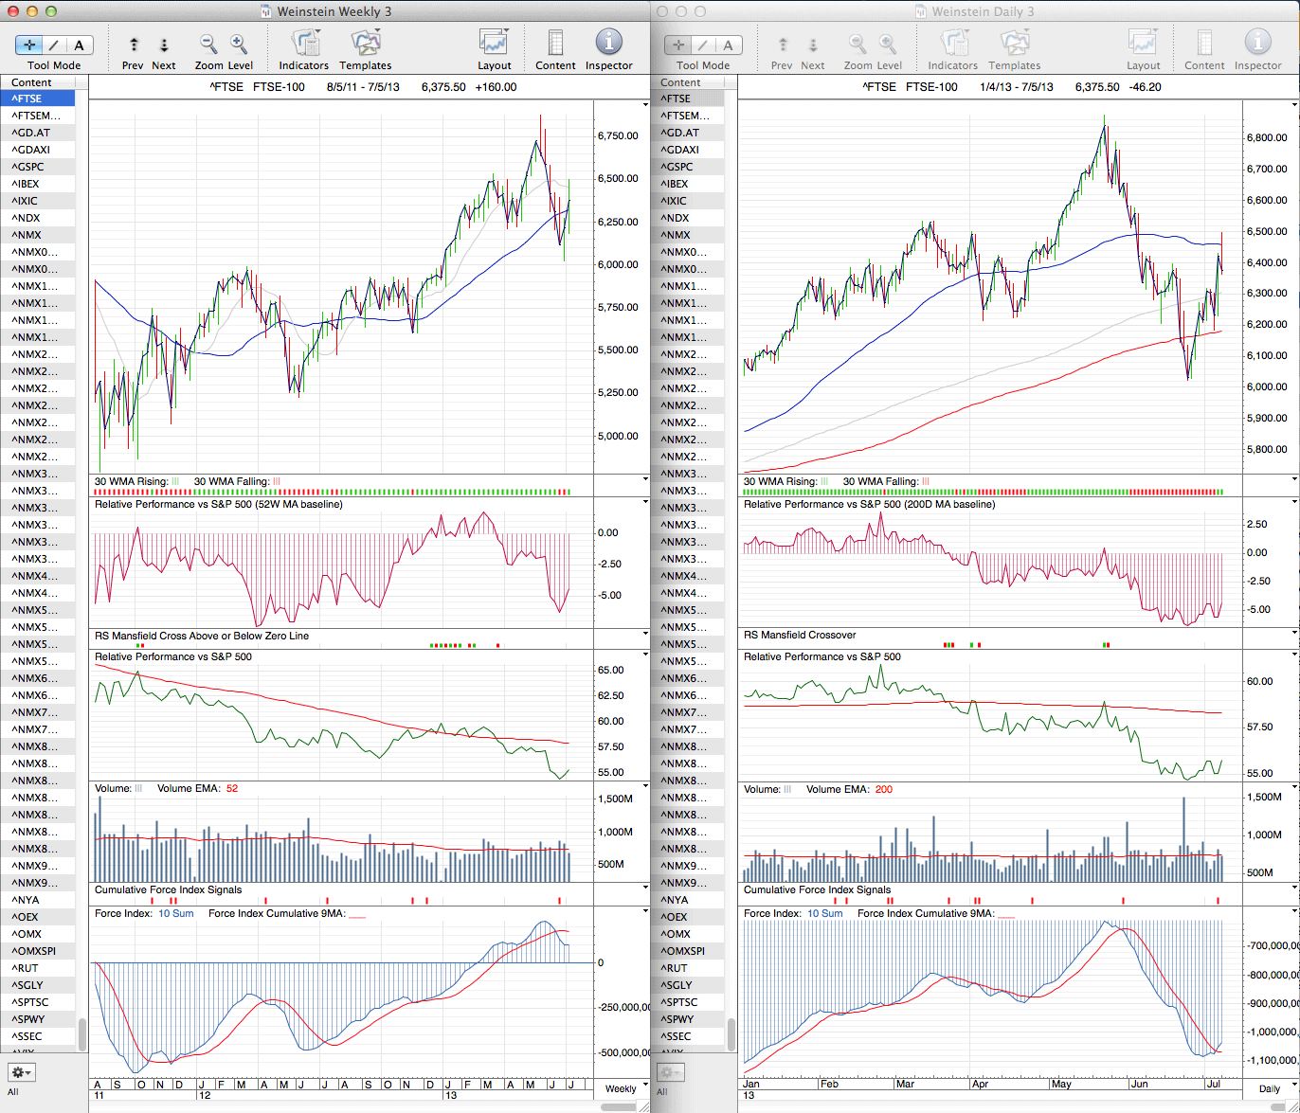Image resolution: width=1300 pixels, height=1113 pixels.
Task: Zoom in the weekly chart
Action: tap(239, 44)
